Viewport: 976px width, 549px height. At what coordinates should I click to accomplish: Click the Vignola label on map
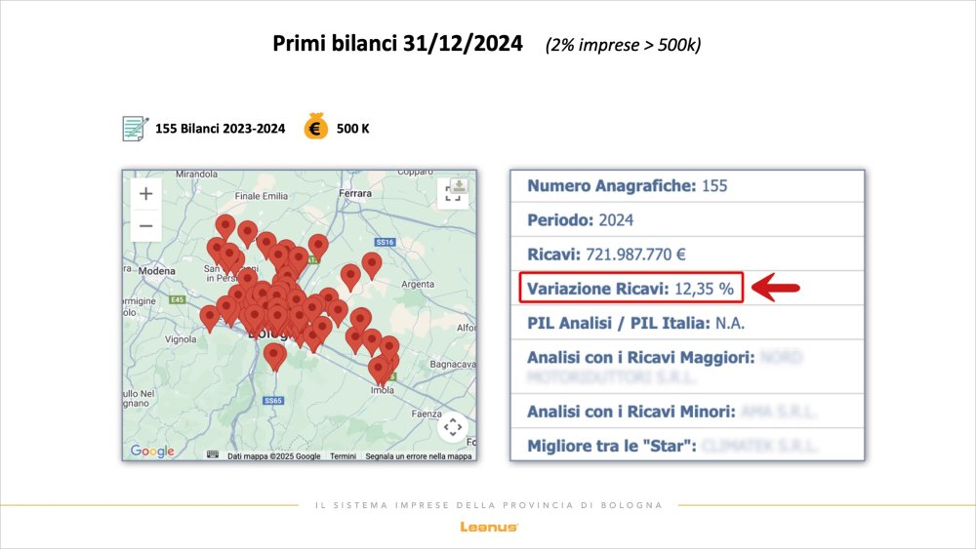(x=181, y=339)
